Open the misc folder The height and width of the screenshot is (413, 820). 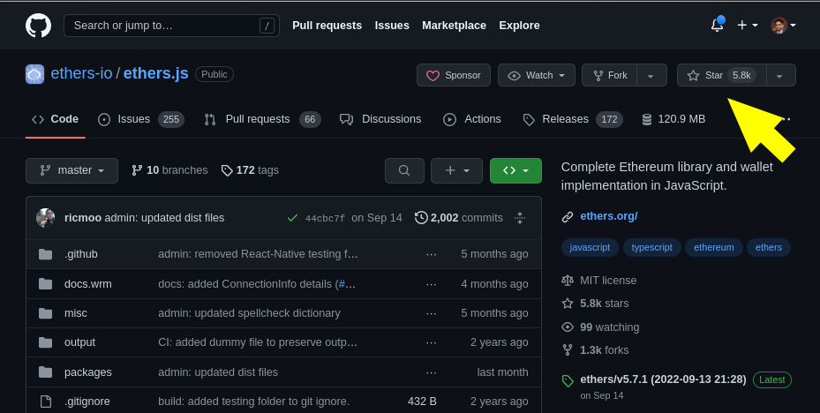tap(76, 313)
